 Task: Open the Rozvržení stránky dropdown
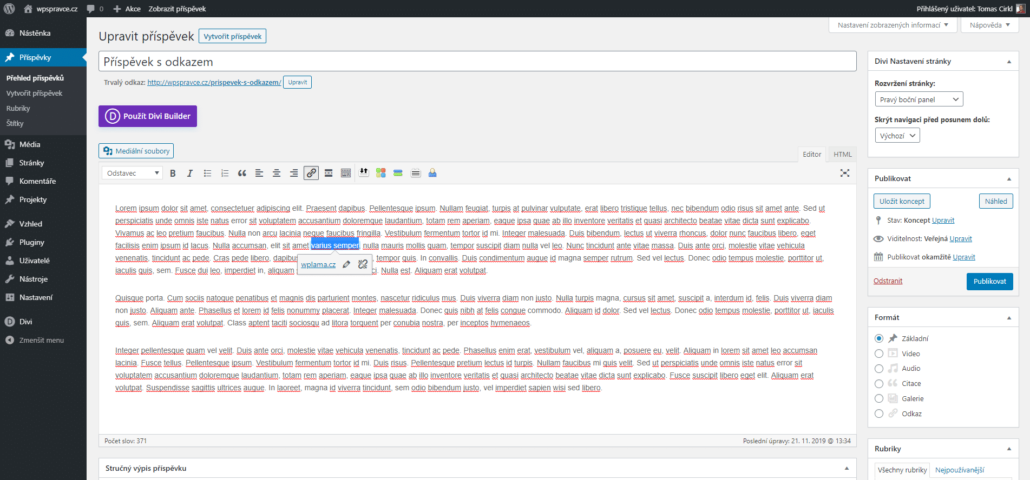(x=919, y=99)
